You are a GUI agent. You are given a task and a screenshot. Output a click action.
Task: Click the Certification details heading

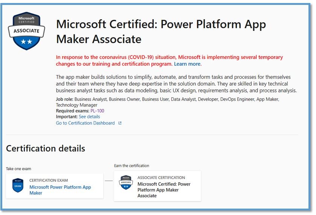(x=46, y=148)
